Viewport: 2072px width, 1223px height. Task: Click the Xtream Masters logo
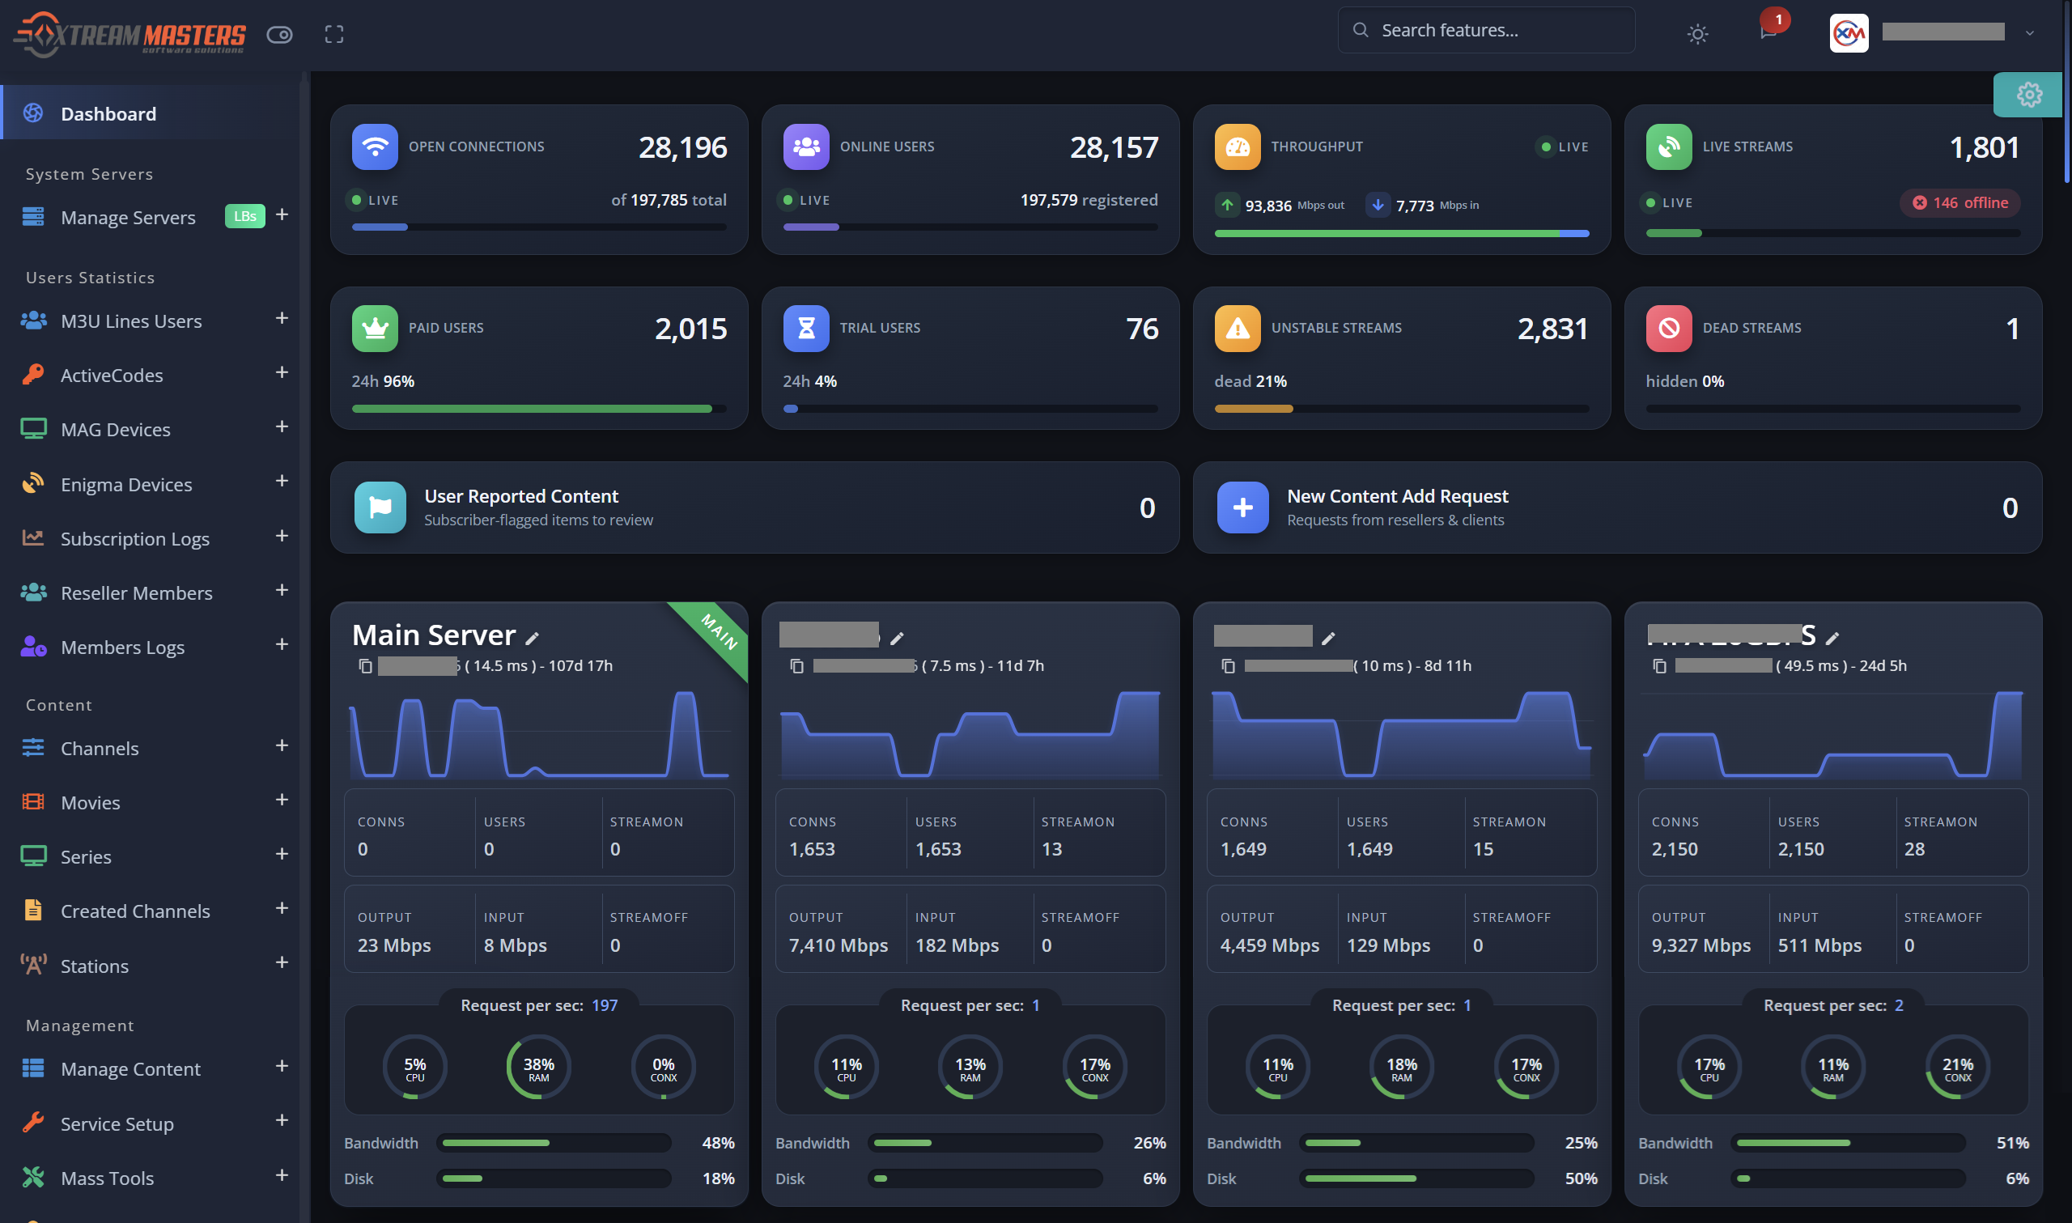[130, 35]
